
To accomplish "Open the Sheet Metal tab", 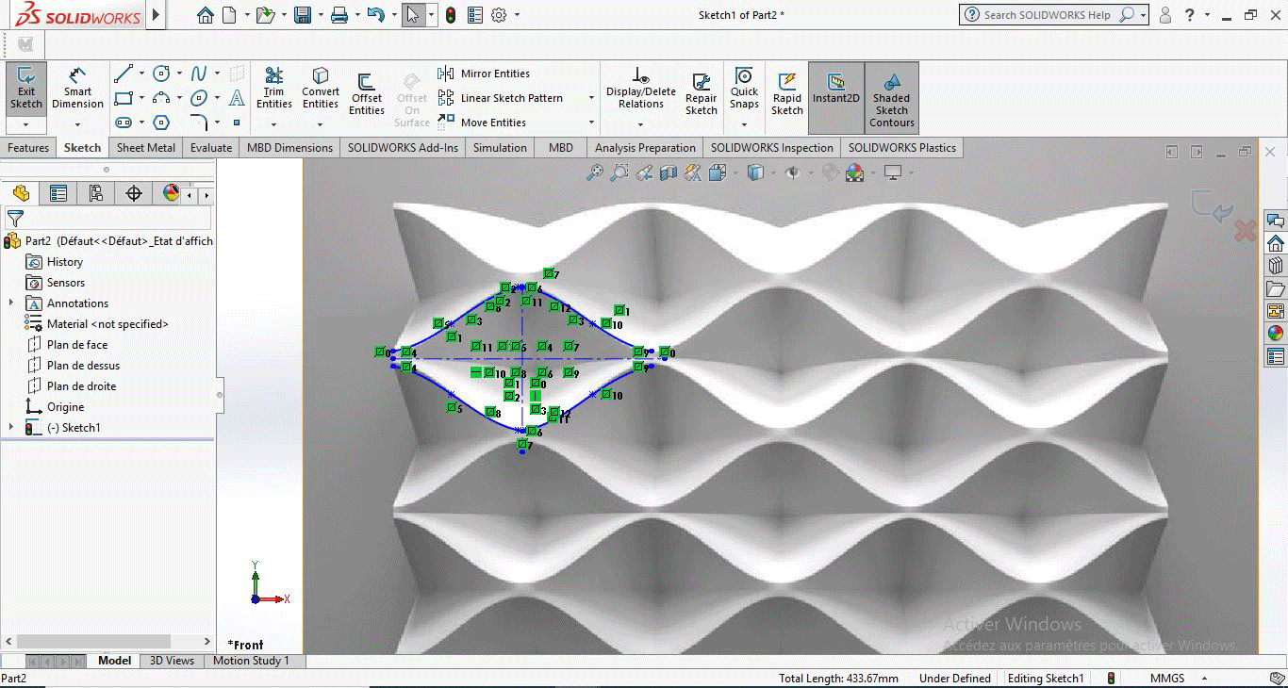I will 145,148.
